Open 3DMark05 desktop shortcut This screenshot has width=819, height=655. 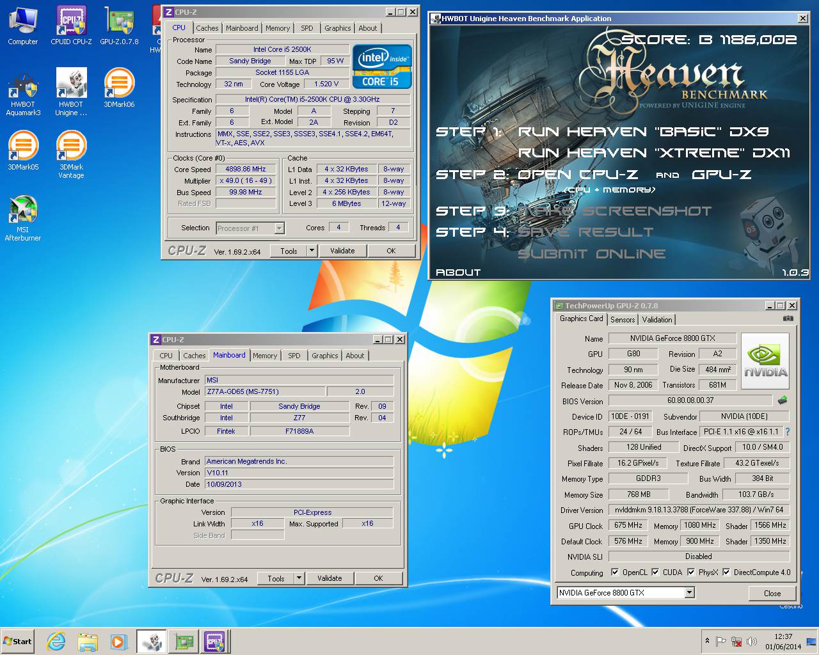[23, 151]
